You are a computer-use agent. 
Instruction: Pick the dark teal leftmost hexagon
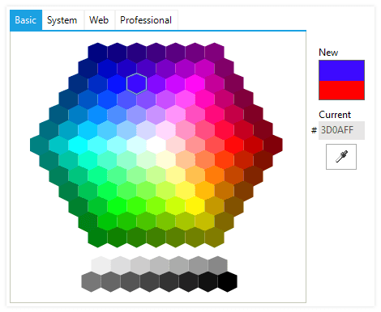coord(40,145)
